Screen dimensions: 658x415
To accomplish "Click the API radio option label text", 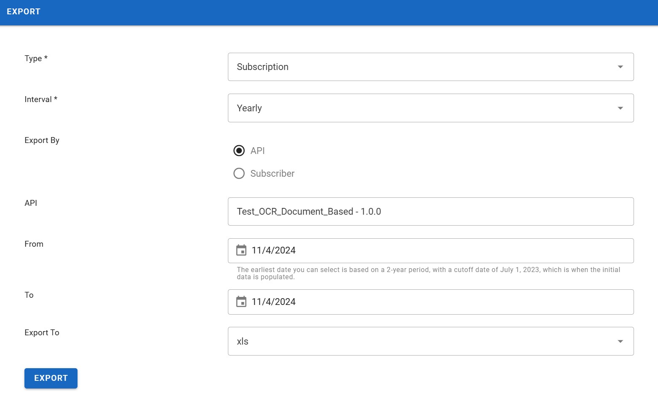I will point(257,151).
